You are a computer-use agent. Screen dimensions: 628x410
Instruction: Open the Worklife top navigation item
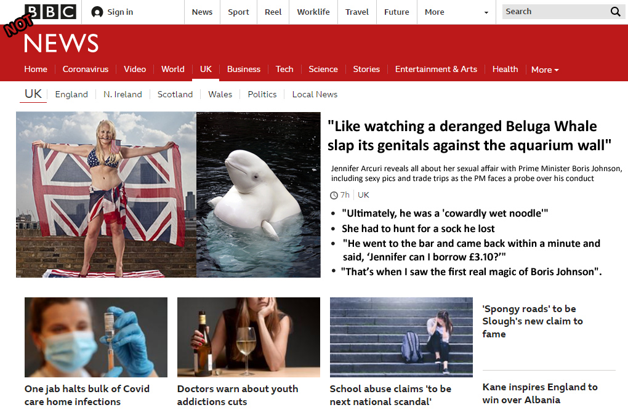tap(313, 12)
